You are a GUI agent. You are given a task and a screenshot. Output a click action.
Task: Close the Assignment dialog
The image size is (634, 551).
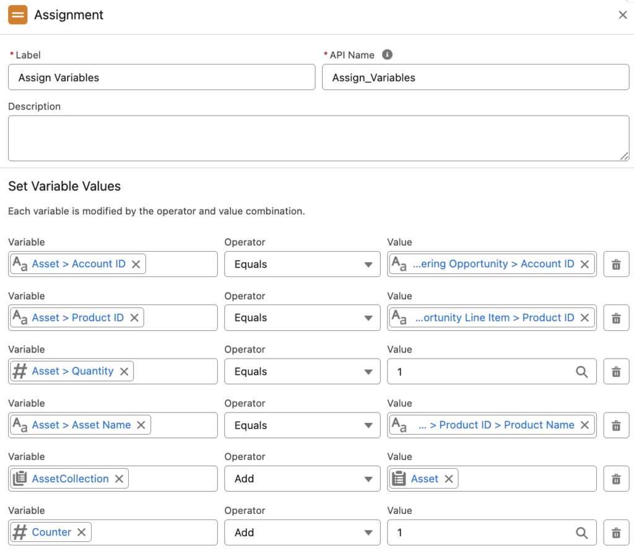(x=623, y=15)
